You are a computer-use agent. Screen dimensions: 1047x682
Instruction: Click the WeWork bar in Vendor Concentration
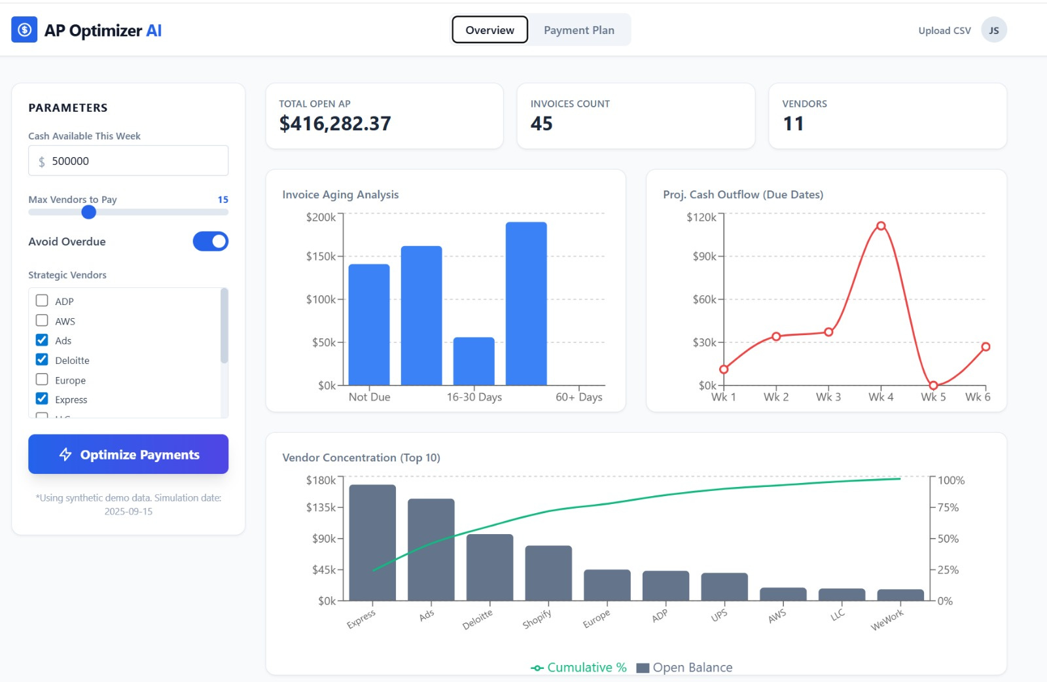click(x=900, y=595)
